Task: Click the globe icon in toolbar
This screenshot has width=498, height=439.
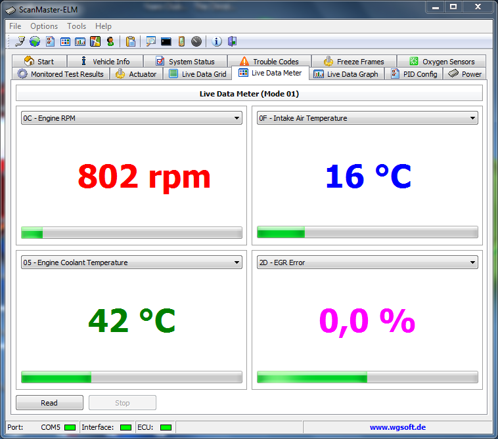Action: pyautogui.click(x=35, y=41)
